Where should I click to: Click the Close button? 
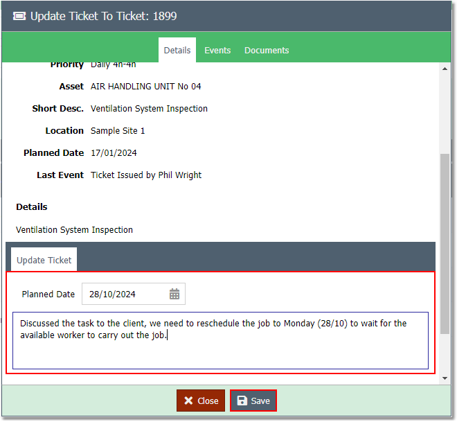tap(201, 401)
